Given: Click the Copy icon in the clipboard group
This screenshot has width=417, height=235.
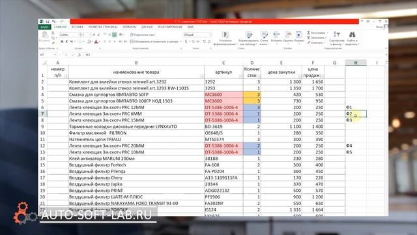Looking at the screenshot, I should 53,38.
